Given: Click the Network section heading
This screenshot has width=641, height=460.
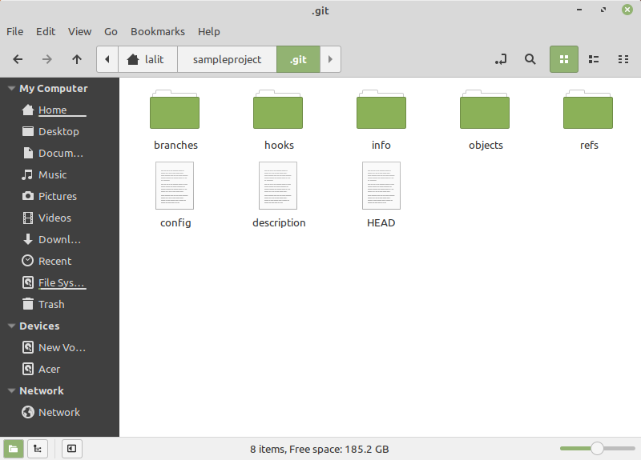Looking at the screenshot, I should (42, 390).
